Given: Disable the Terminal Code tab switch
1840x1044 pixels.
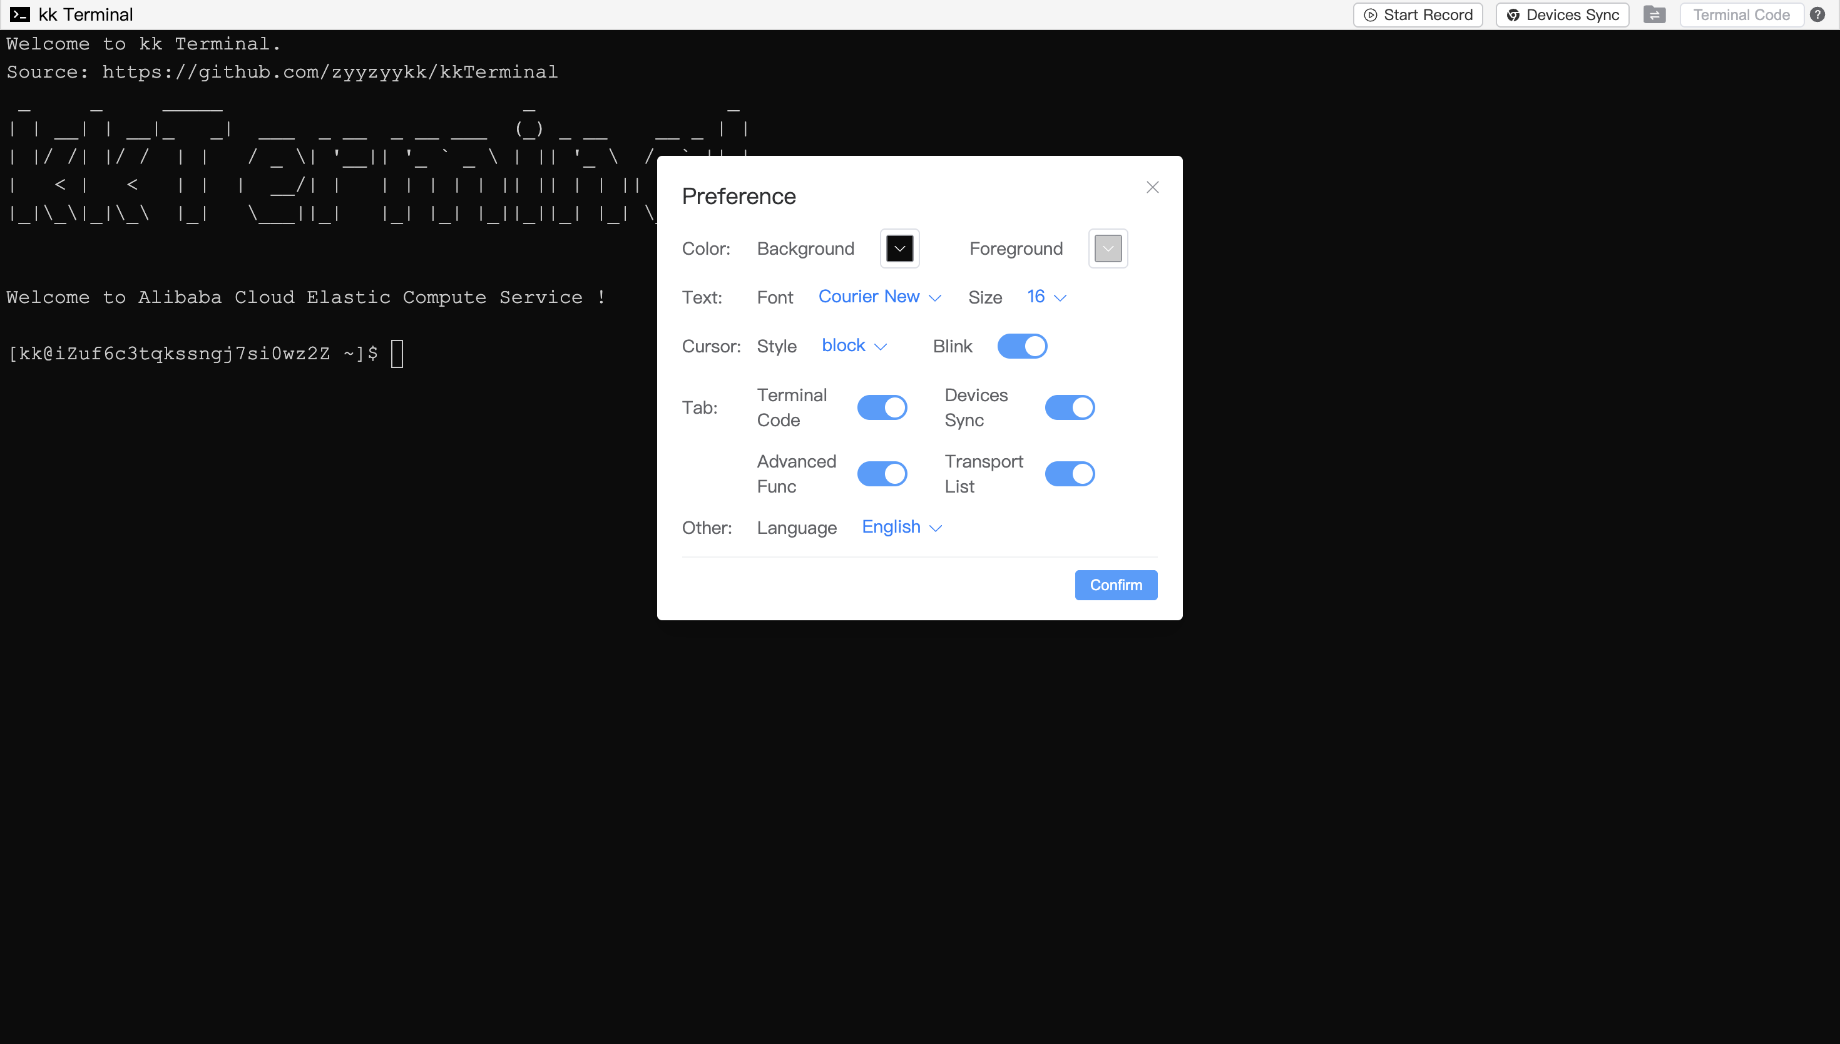Looking at the screenshot, I should (882, 407).
